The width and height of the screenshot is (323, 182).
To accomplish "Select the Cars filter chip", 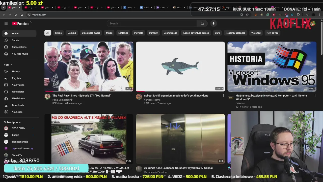I will pyautogui.click(x=217, y=33).
